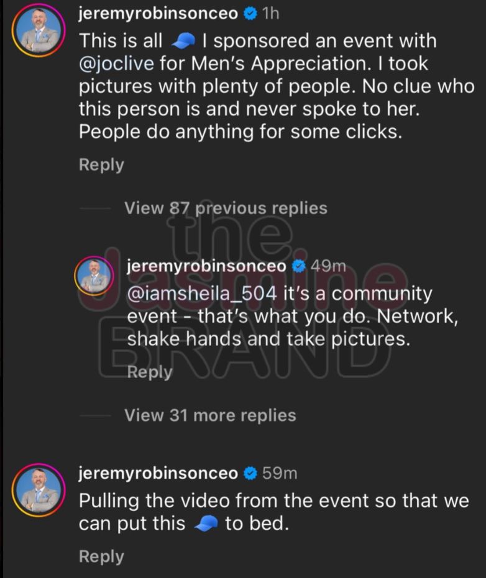486x578 pixels.
Task: Click verified badge beside the 49m timestamp
Action: pos(299,266)
